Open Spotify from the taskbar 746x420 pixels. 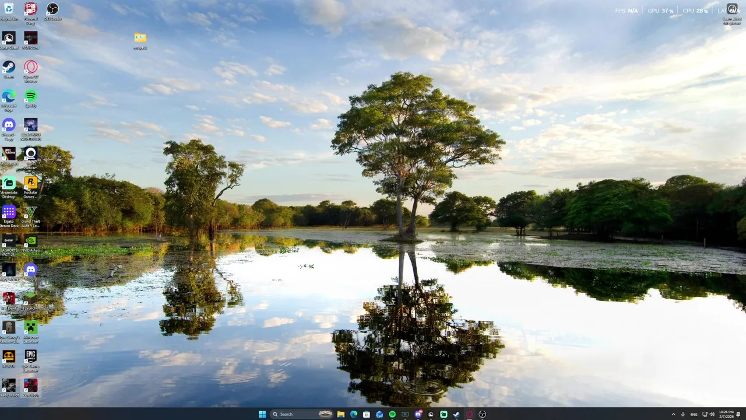[392, 414]
